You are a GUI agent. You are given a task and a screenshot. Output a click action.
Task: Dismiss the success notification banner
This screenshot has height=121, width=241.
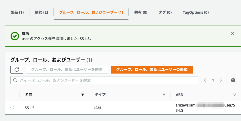[x=233, y=33]
